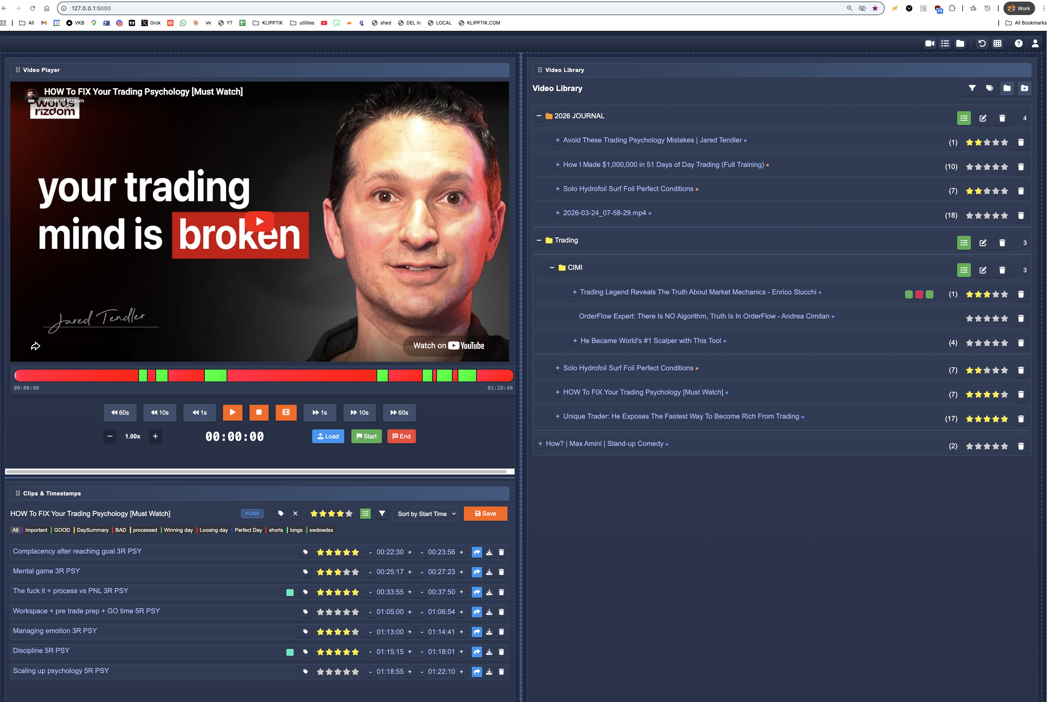Expand How I Made $1,000,000 video clips

point(557,165)
